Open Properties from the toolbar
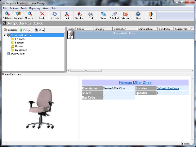The height and width of the screenshot is (147, 196). pos(19,15)
